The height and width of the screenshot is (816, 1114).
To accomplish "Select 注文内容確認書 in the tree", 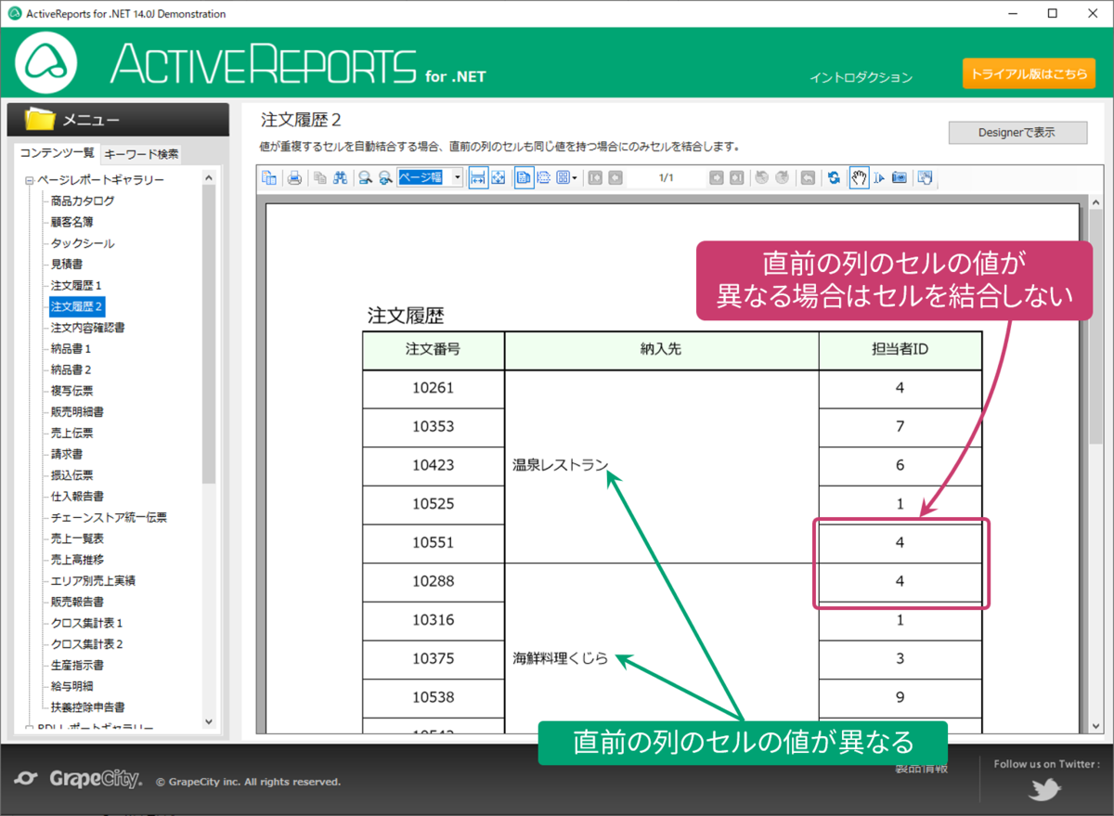I will pos(87,328).
